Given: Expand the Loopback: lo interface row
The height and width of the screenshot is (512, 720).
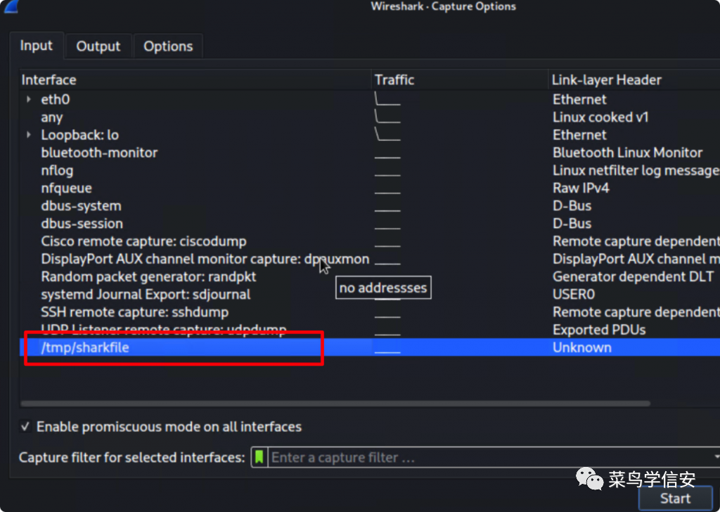Looking at the screenshot, I should [29, 134].
